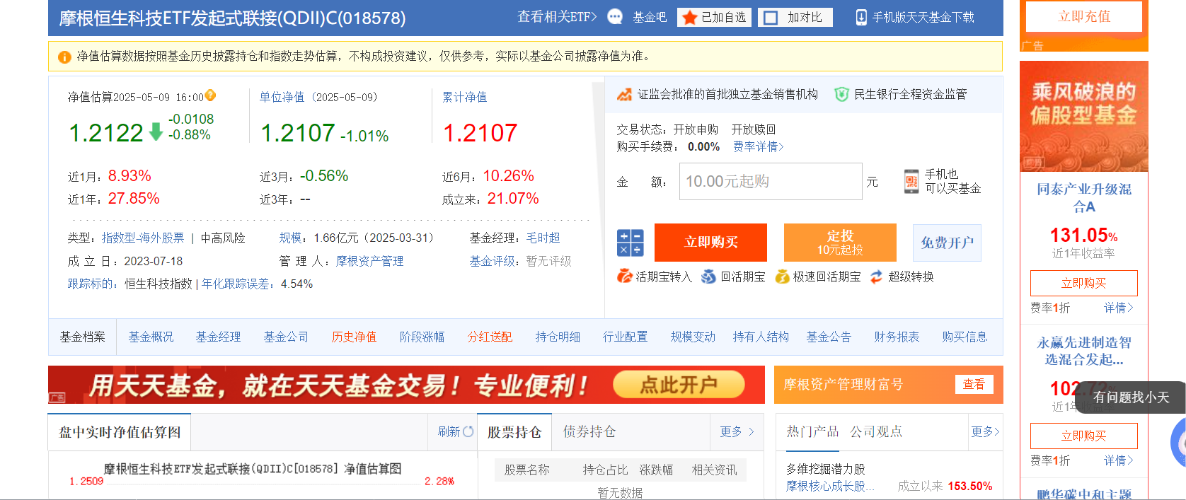This screenshot has height=500, width=1186.
Task: Open the 持仓明细 tab
Action: coord(558,337)
